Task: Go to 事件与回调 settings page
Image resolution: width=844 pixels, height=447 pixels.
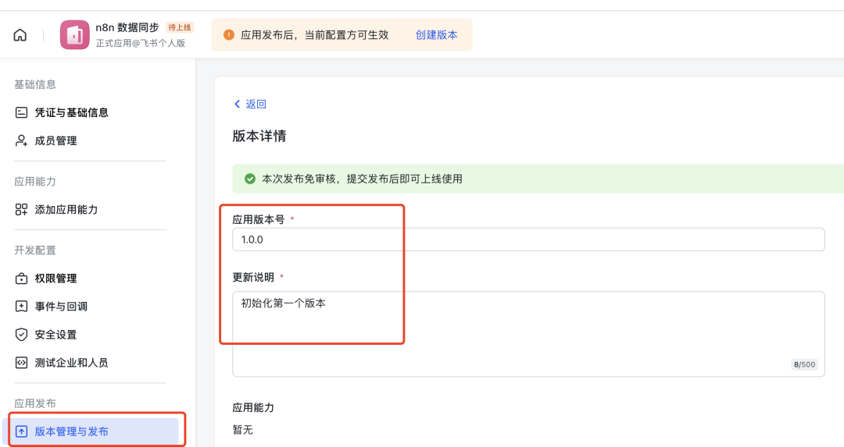Action: (61, 307)
